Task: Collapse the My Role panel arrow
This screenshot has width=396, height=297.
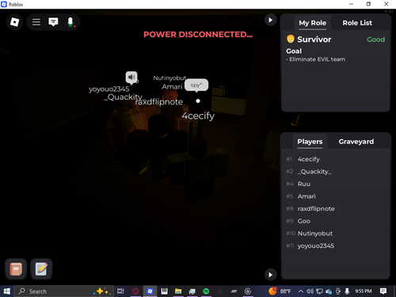Action: coord(270,20)
